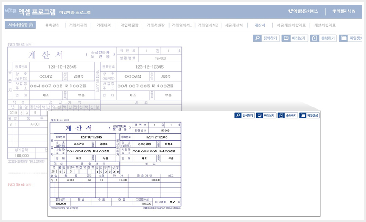Click folder icon in the enlarged preview toolbar

(x=303, y=115)
